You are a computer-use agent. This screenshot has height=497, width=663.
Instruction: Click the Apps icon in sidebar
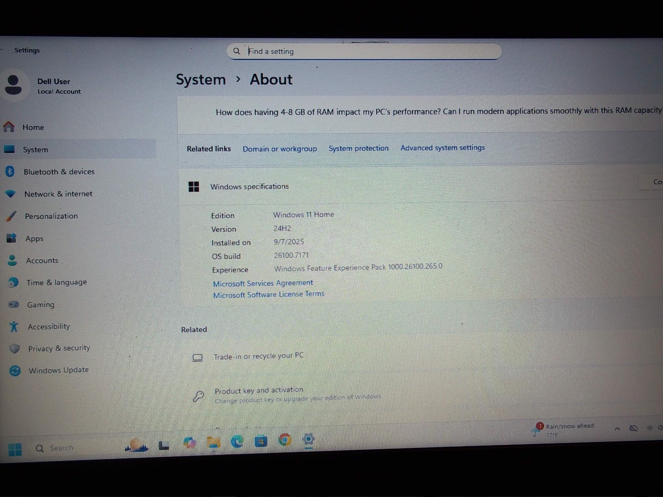12,238
